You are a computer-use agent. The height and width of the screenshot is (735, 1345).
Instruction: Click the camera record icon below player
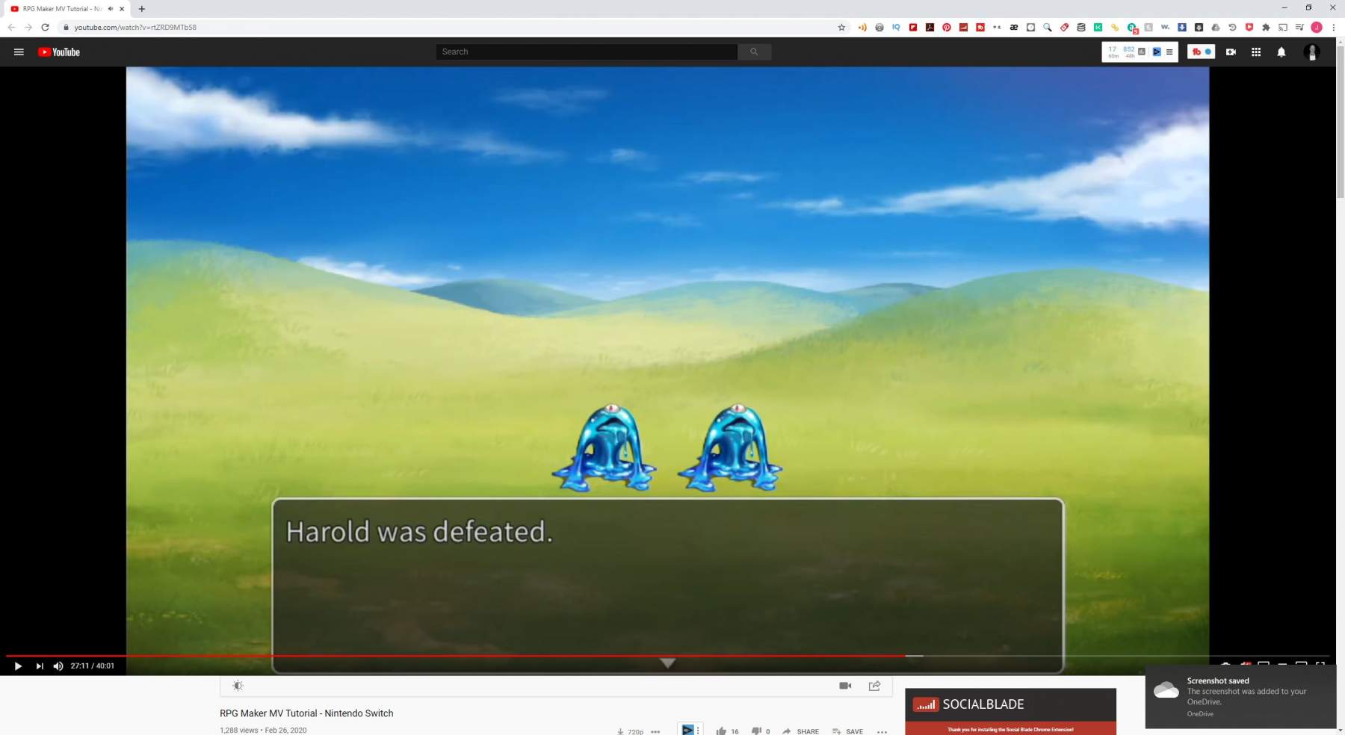click(845, 686)
